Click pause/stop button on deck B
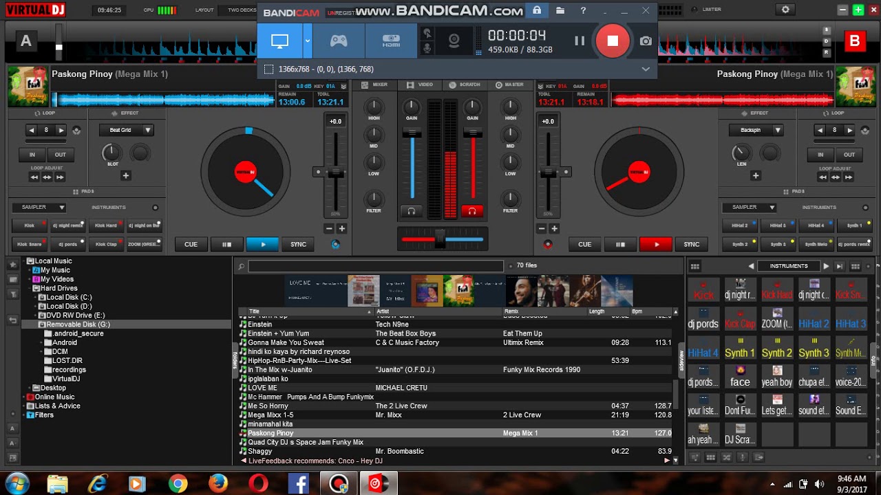This screenshot has height=495, width=881. tap(620, 244)
